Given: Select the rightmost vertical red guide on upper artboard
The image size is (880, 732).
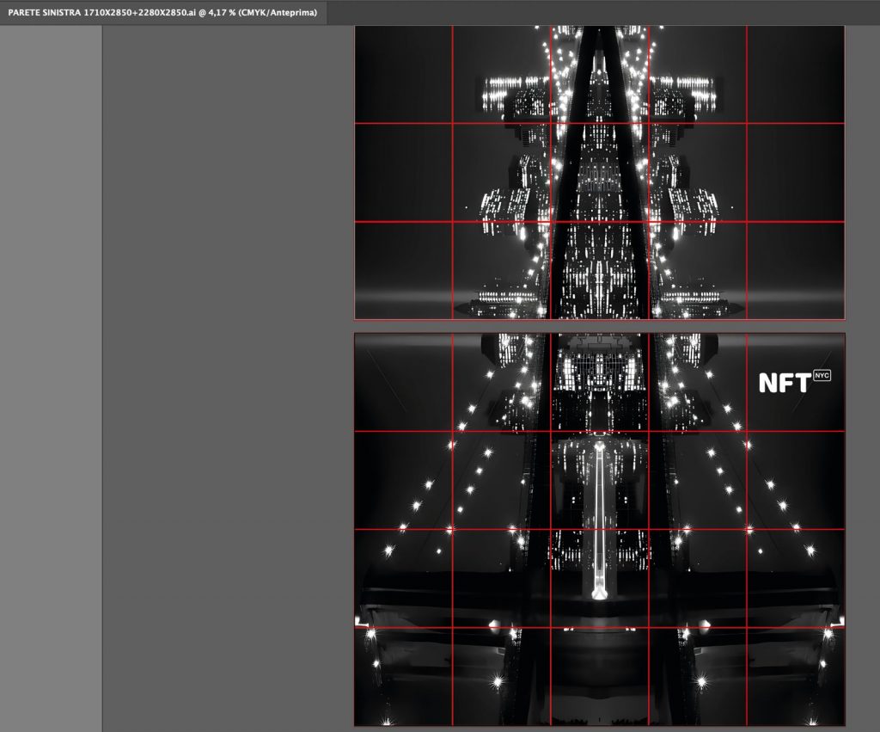Looking at the screenshot, I should pyautogui.click(x=747, y=172).
